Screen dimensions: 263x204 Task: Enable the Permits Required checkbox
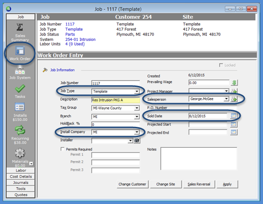click(62, 149)
